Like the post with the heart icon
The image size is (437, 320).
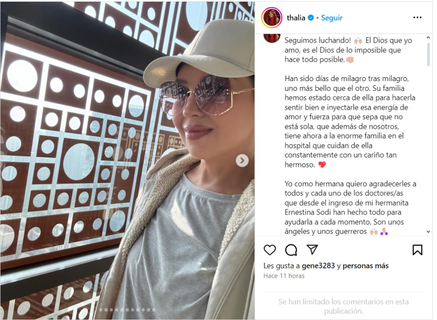pos(270,250)
